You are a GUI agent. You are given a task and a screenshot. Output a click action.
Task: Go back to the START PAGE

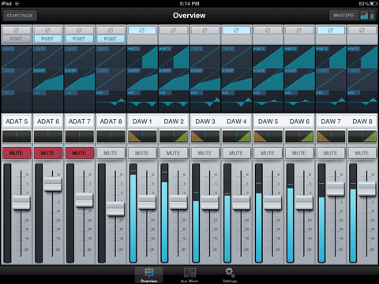pos(20,16)
